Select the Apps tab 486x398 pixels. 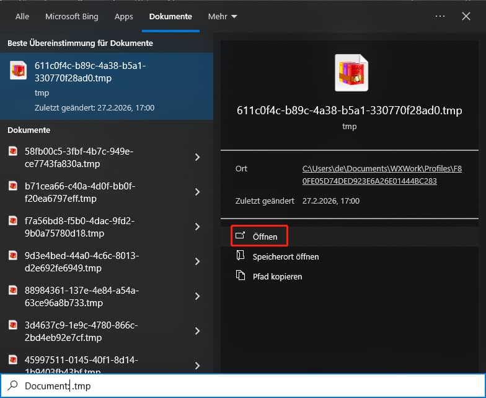(x=124, y=17)
